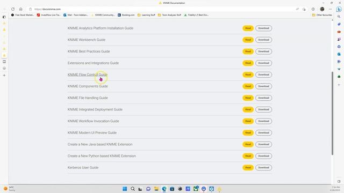This screenshot has width=344, height=193.
Task: Refresh the page with the reload icon
Action: [13, 9]
